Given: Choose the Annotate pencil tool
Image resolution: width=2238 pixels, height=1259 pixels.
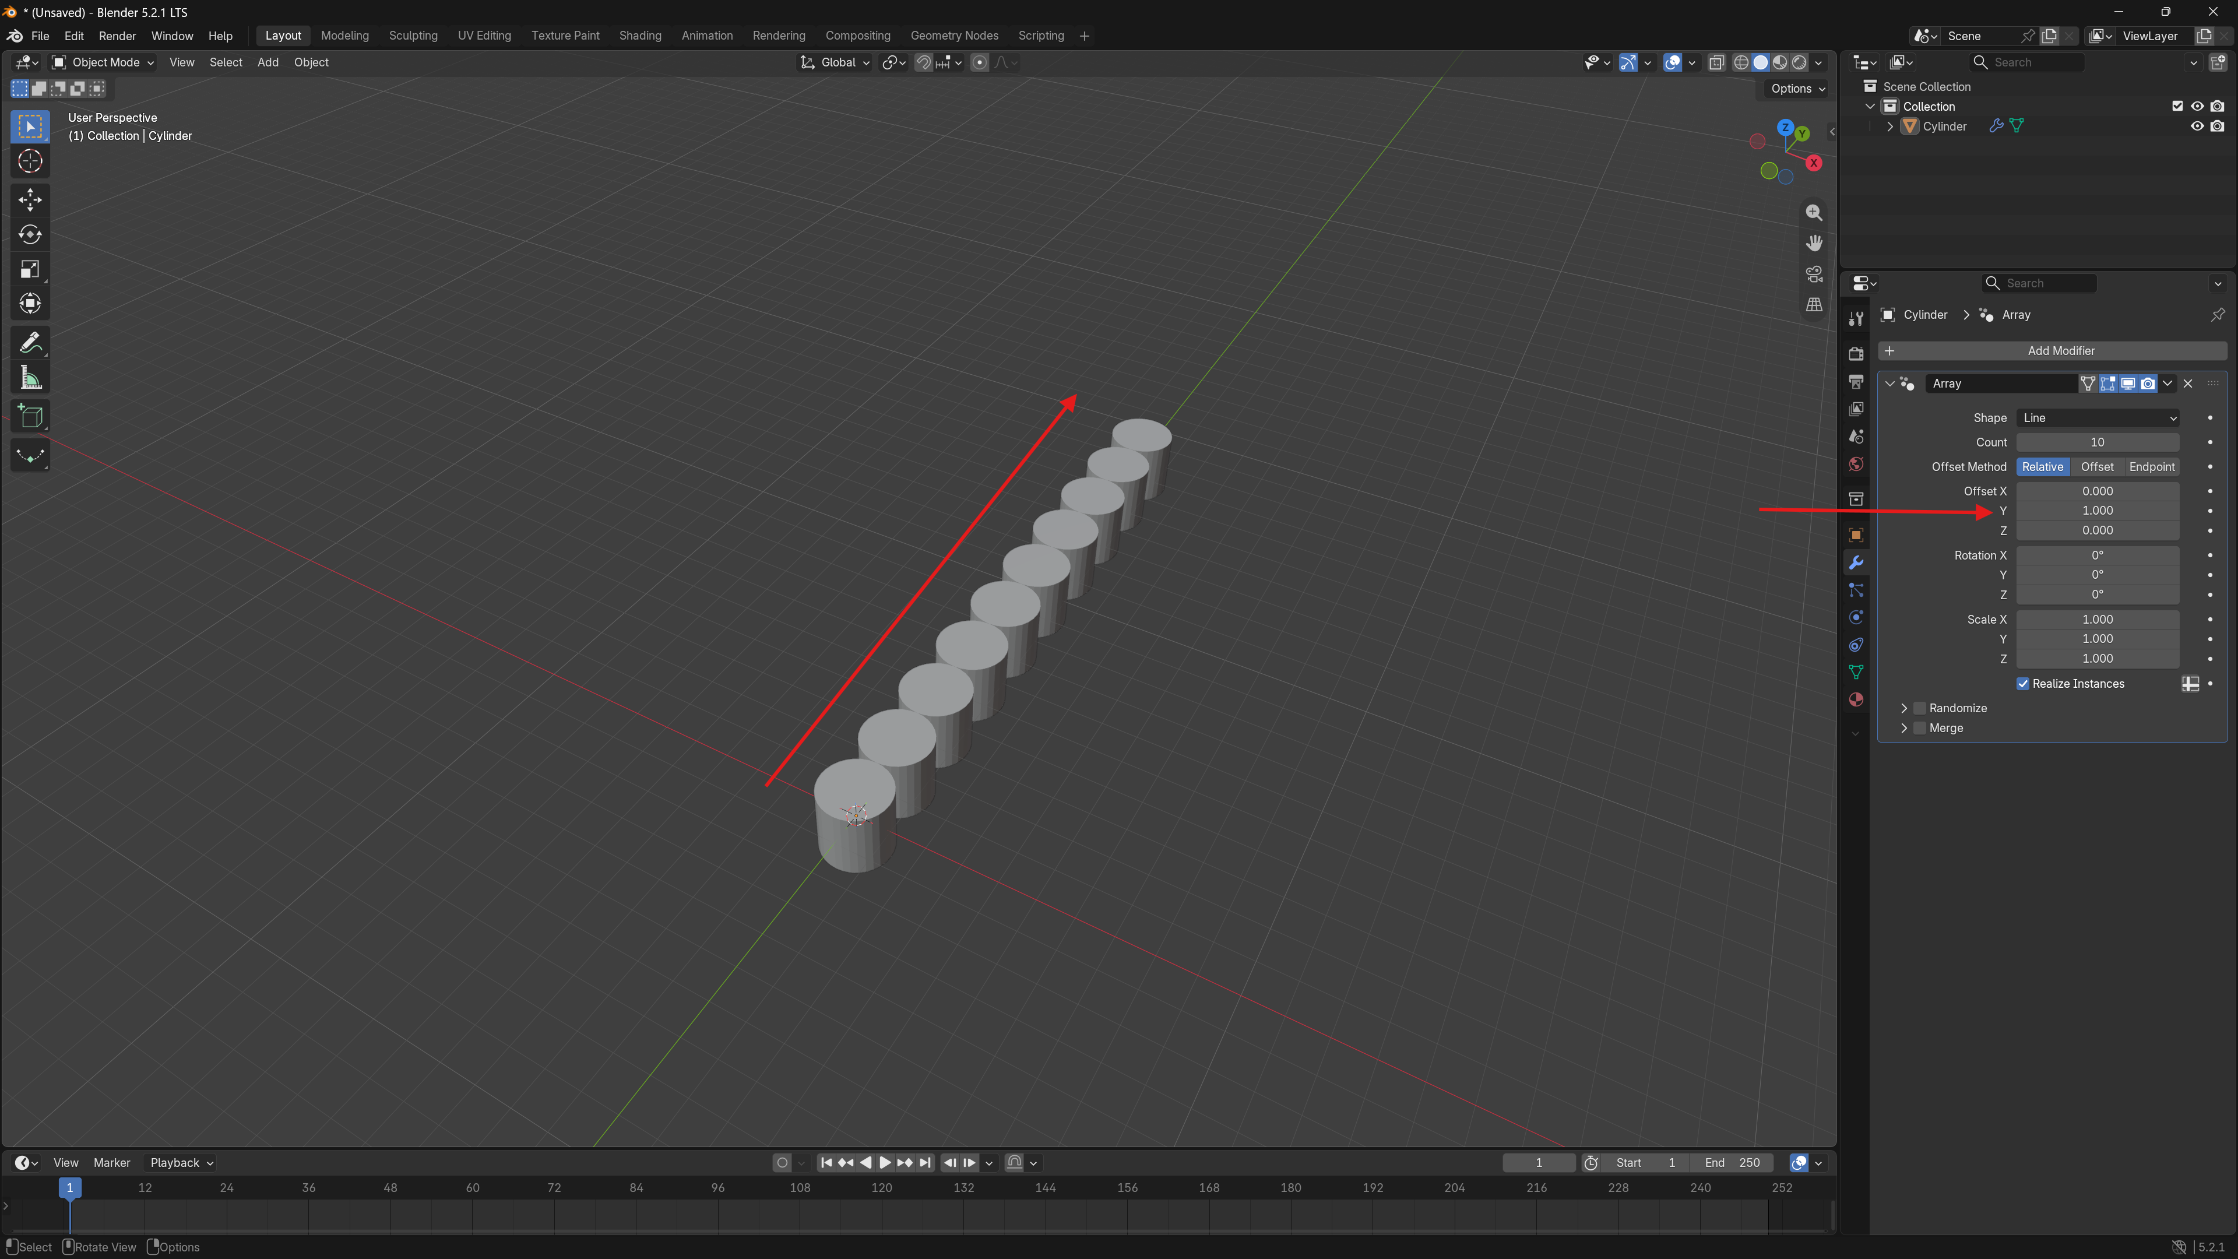Looking at the screenshot, I should click(x=30, y=343).
